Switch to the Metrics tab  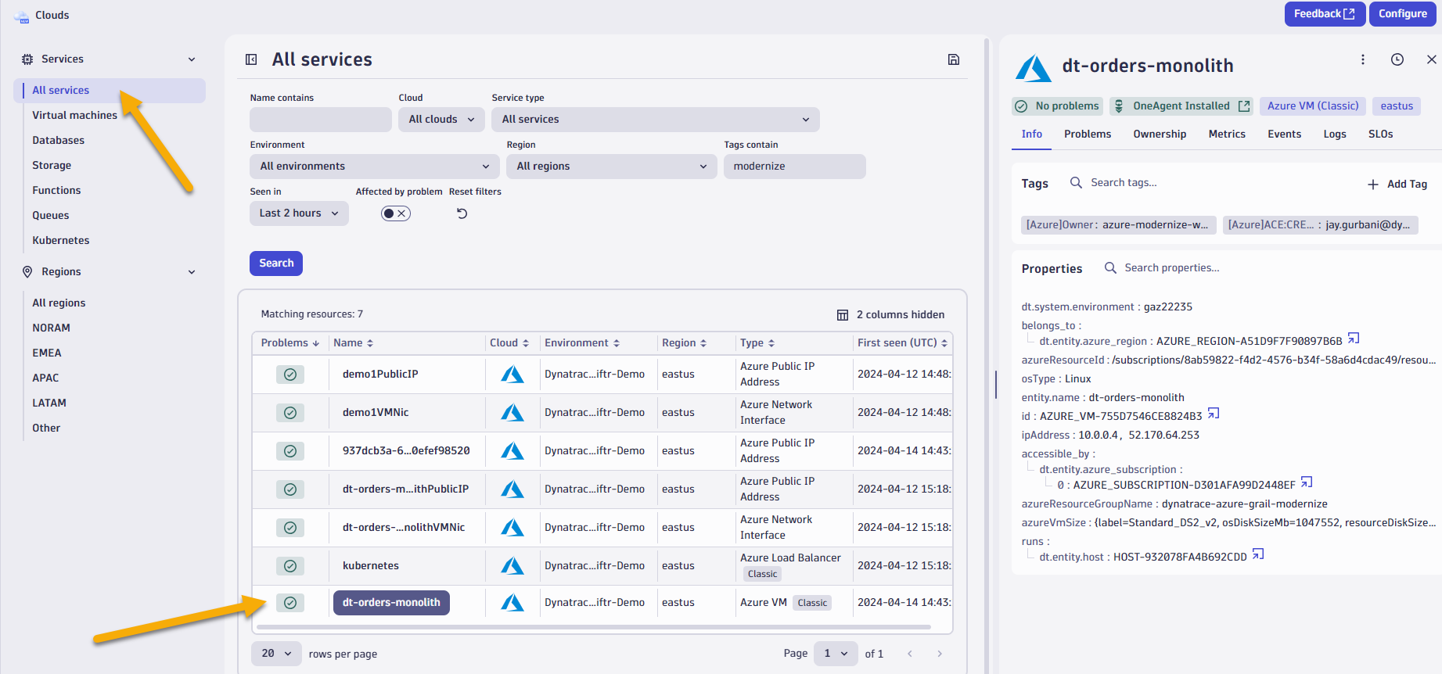tap(1226, 134)
